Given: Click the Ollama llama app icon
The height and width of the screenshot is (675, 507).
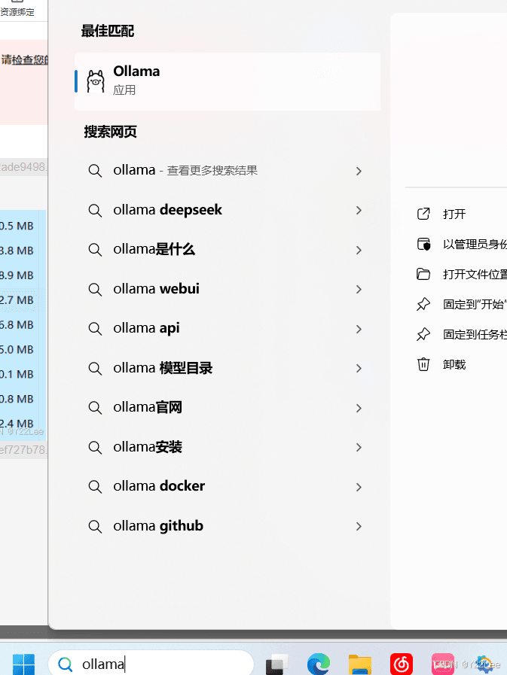Looking at the screenshot, I should point(96,81).
